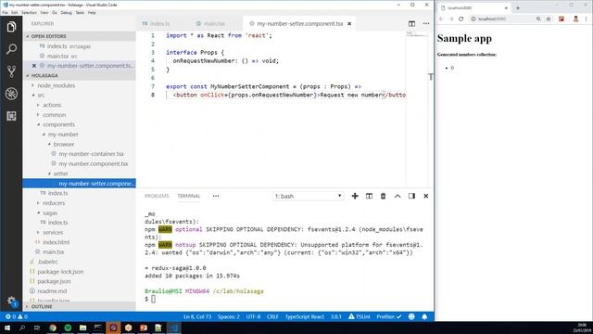Select the terminal shell dropdown 1: bash

coord(309,196)
